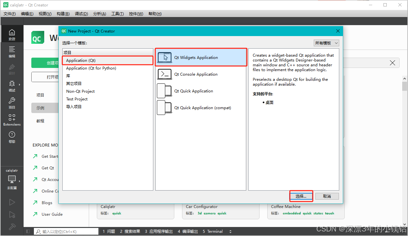
Task: Select the Qt Quick Application template
Action: click(x=201, y=91)
